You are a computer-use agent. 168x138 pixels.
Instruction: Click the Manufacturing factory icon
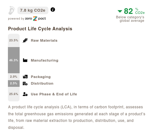point(25,60)
